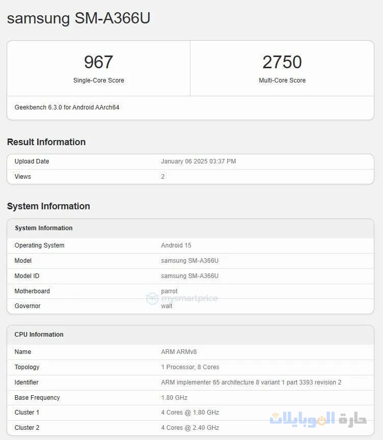The height and width of the screenshot is (440, 383).
Task: Click the Arabic watermark logo at bottom right
Action: 318,419
